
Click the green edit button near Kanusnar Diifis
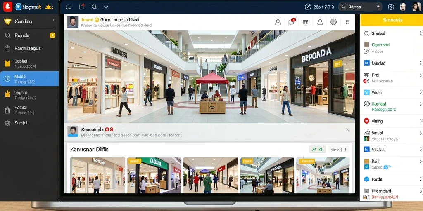click(x=317, y=149)
